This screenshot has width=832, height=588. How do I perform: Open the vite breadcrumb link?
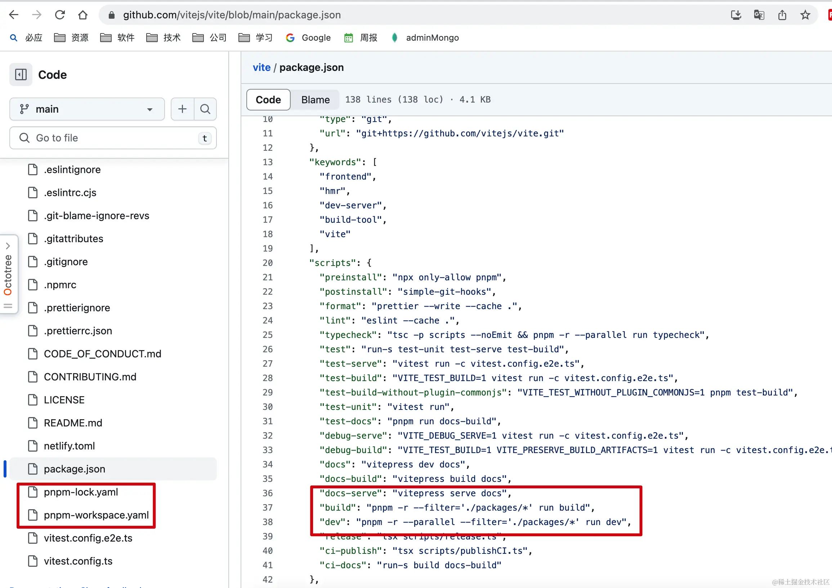click(261, 67)
